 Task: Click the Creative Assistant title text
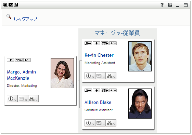99,110
